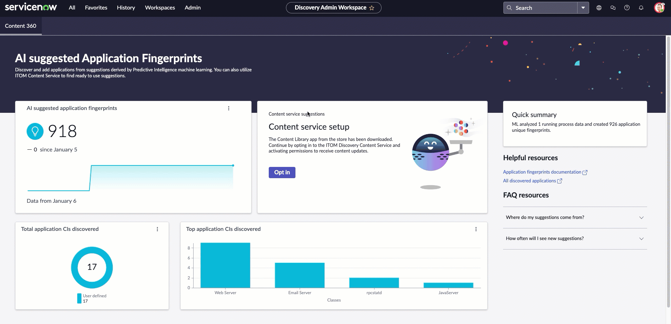Favorite Discovery Admin Workspace with star icon

coord(372,8)
